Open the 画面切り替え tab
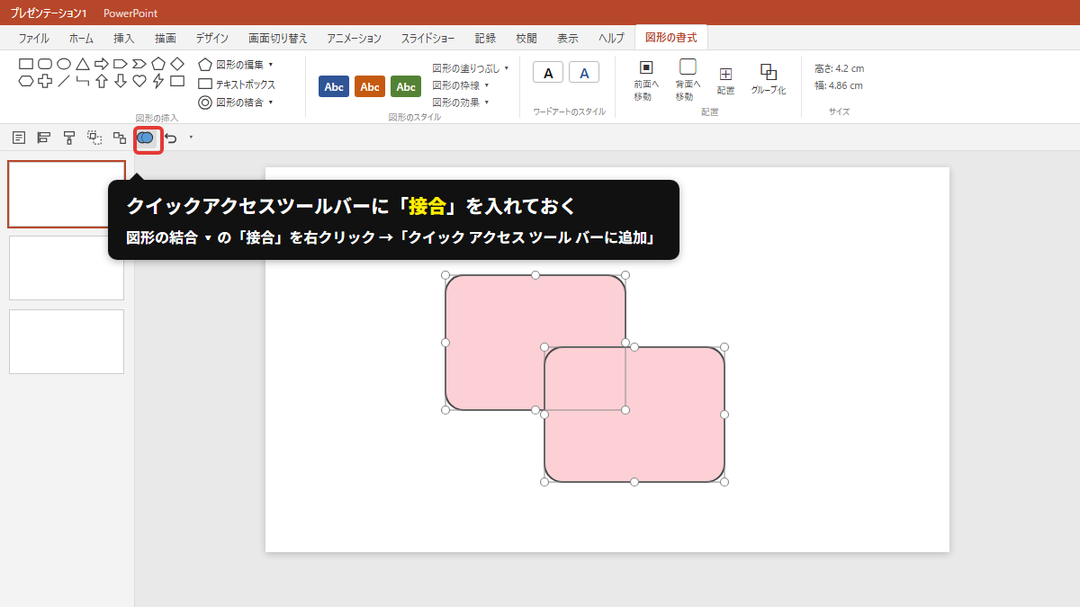 (278, 38)
